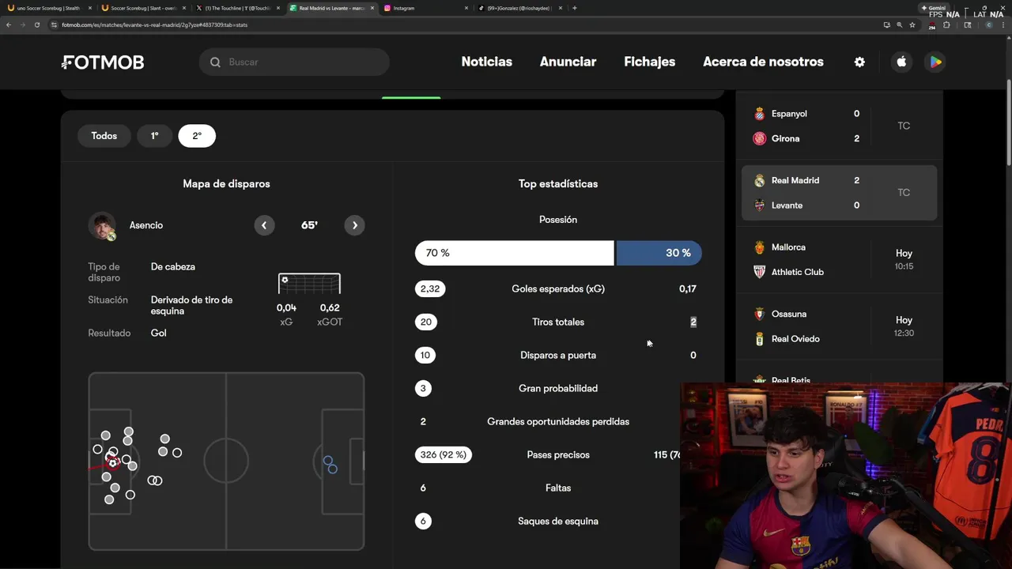Click the Gran probabilidad 3 value

[423, 389]
